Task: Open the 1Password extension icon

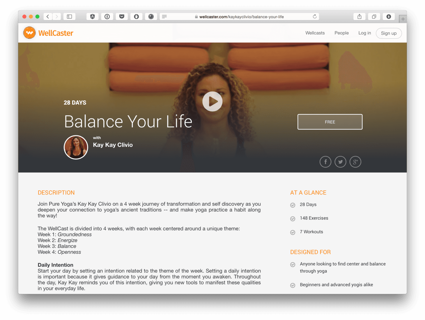Action: coord(107,17)
